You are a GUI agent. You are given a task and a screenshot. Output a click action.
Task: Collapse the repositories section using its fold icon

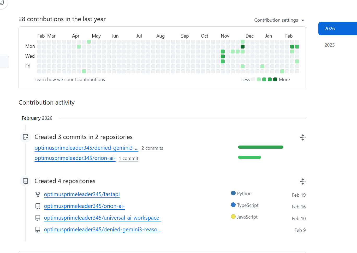(302, 181)
